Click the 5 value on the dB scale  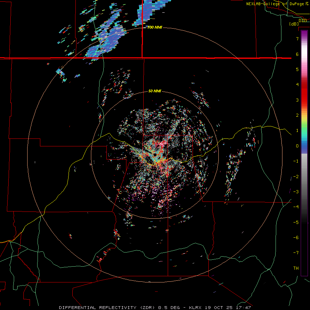[297, 69]
